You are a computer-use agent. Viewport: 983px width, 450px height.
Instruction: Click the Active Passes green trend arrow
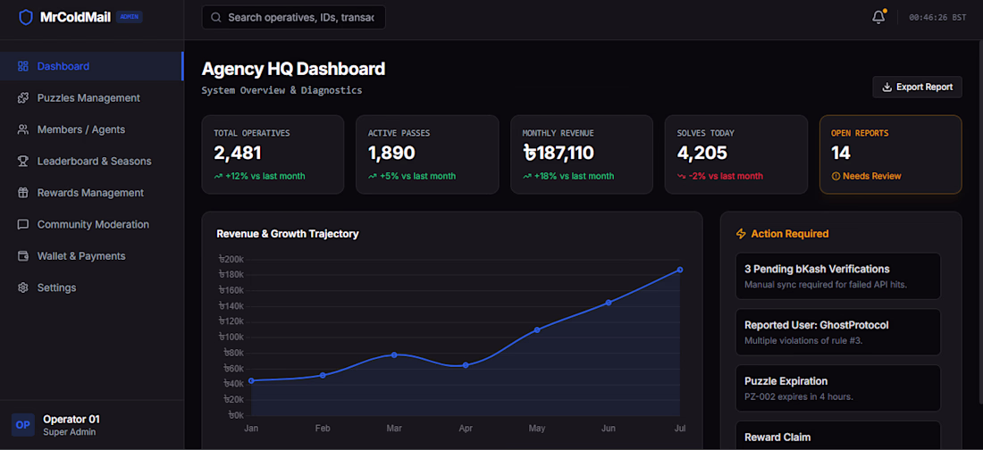click(373, 176)
